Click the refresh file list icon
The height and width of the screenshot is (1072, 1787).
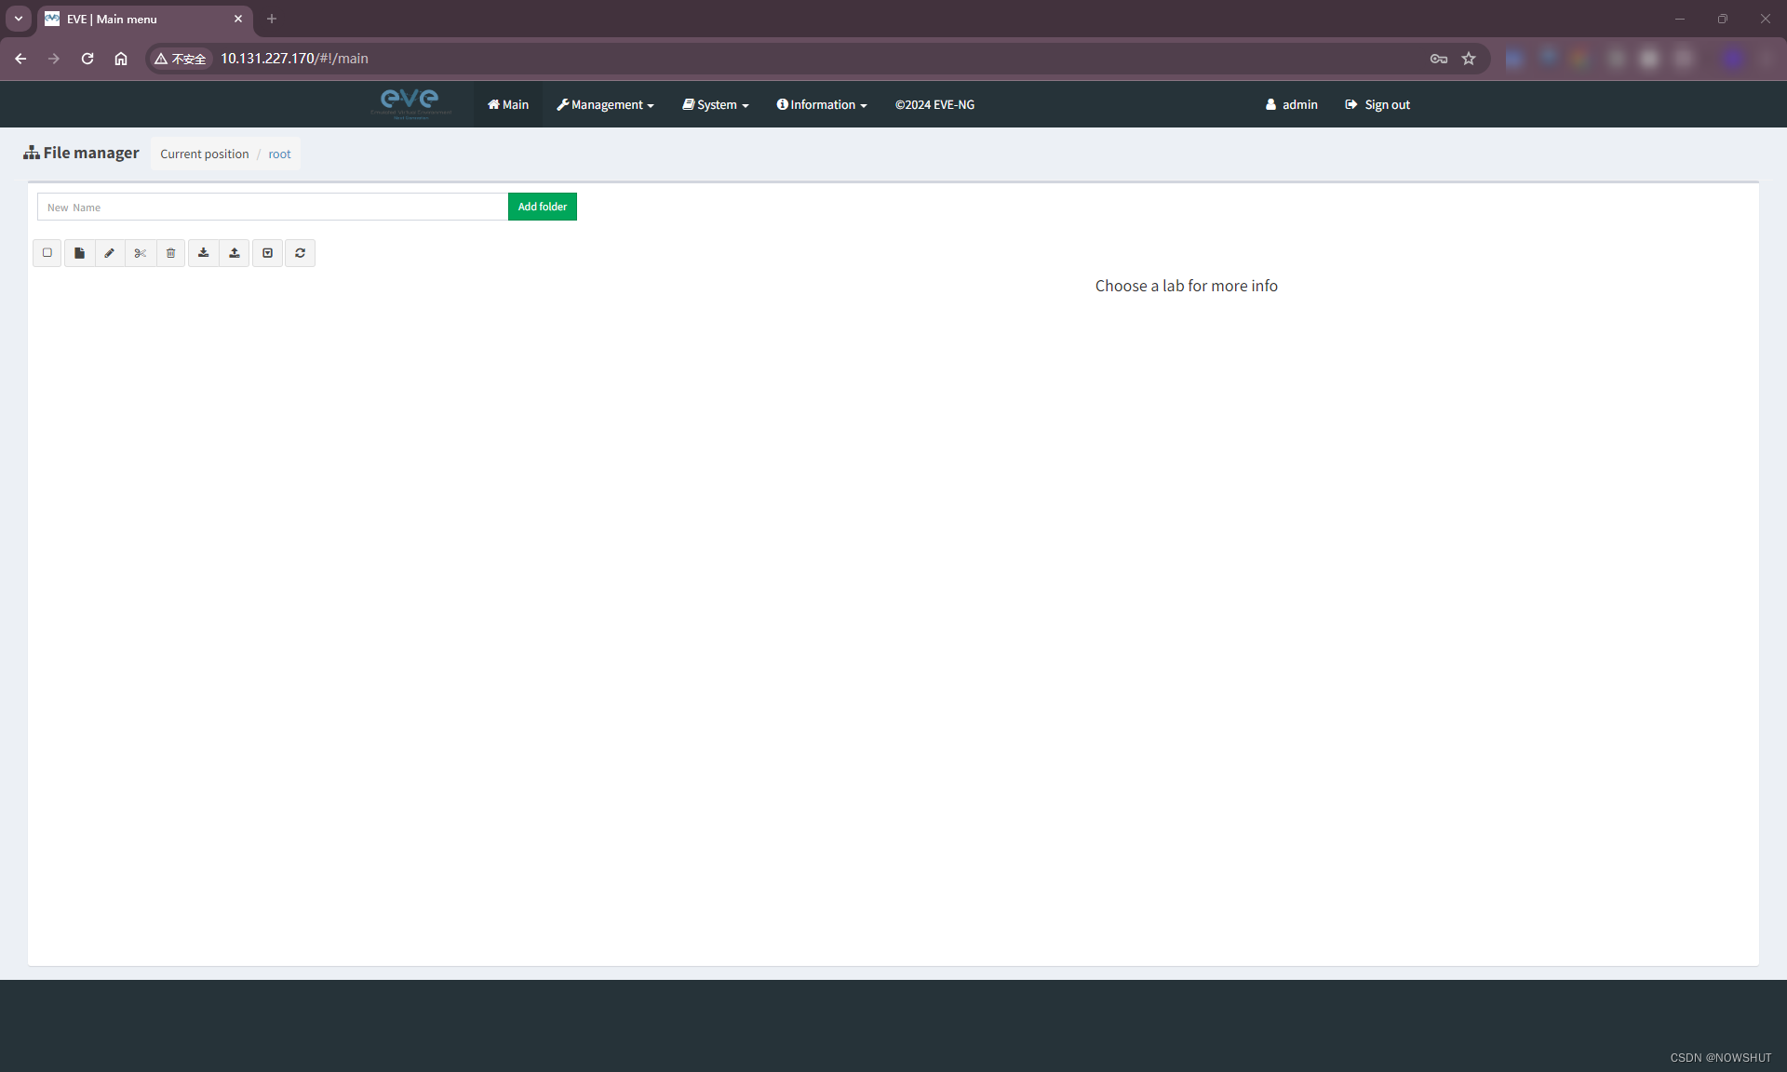coord(300,253)
